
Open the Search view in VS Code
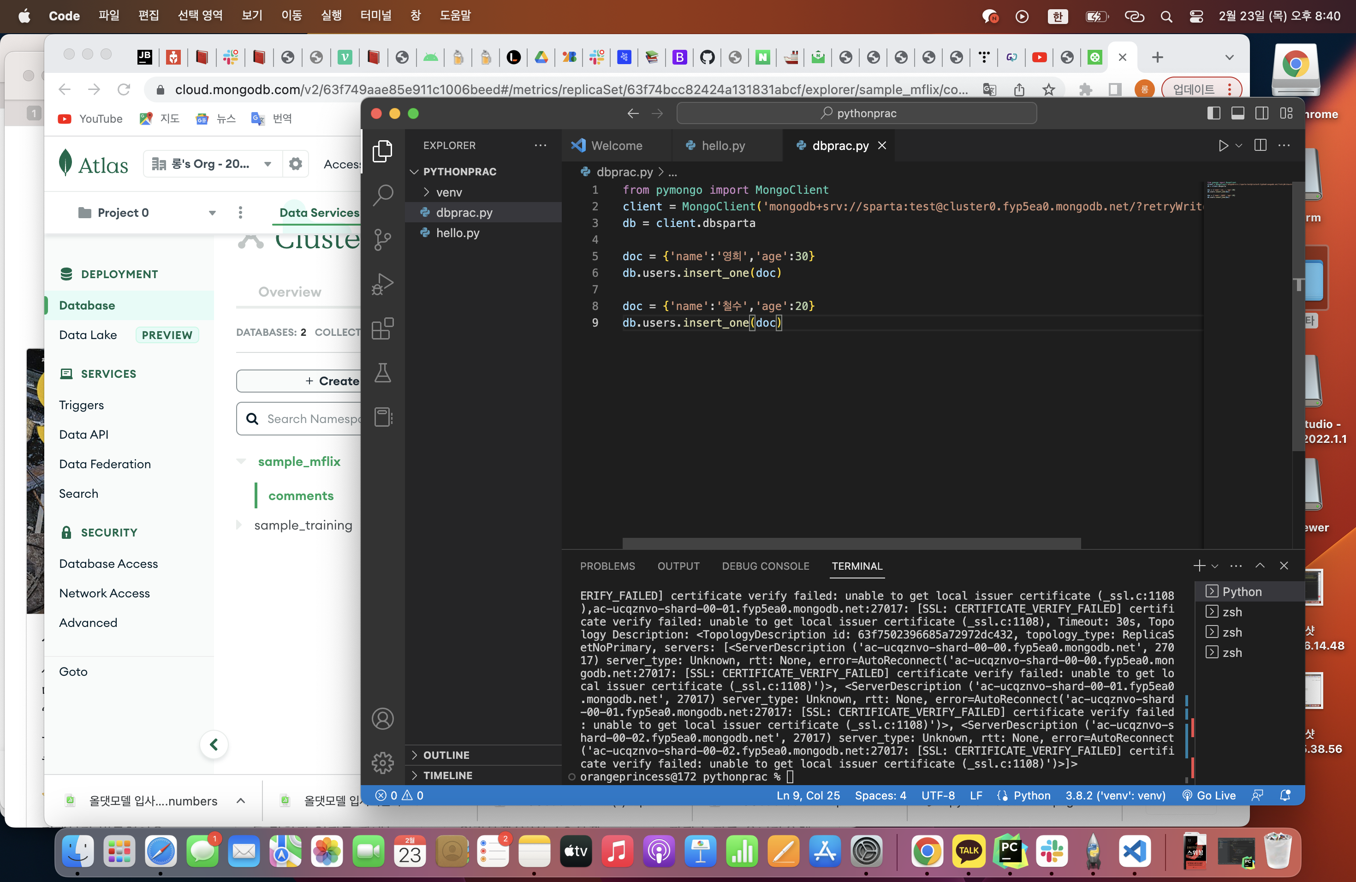click(382, 195)
